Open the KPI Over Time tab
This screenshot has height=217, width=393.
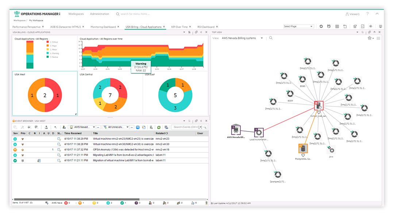180,27
